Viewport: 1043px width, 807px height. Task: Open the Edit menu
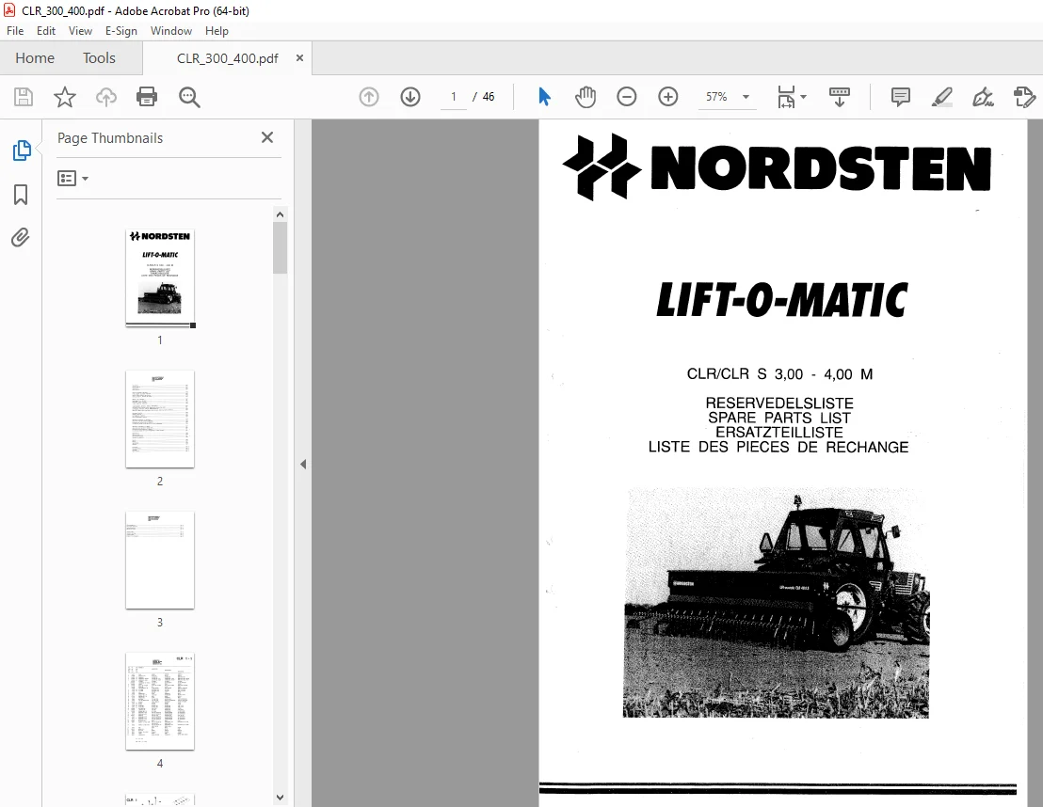[46, 31]
